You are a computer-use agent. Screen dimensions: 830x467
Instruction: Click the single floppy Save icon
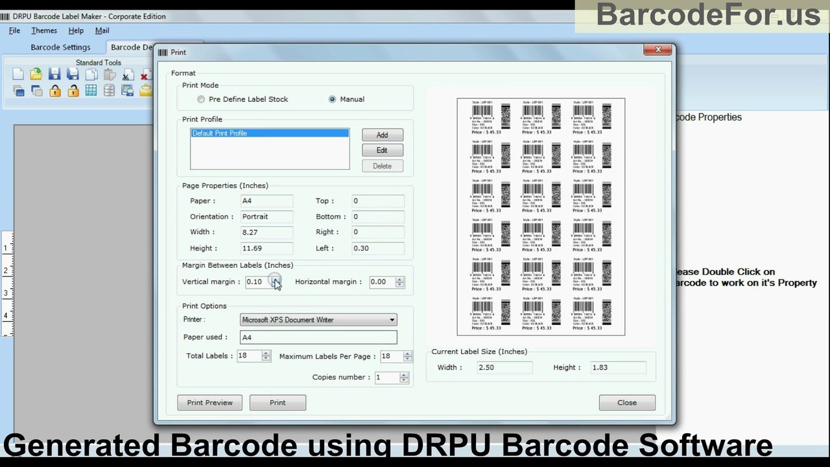(54, 75)
